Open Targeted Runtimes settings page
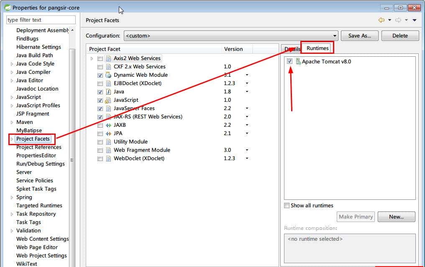The image size is (425, 267). (39, 206)
